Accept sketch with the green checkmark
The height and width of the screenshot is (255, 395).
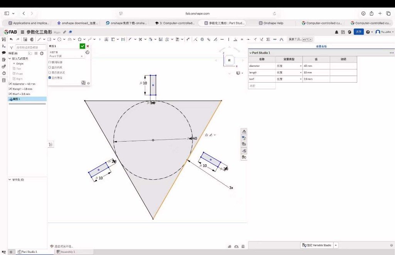83,46
